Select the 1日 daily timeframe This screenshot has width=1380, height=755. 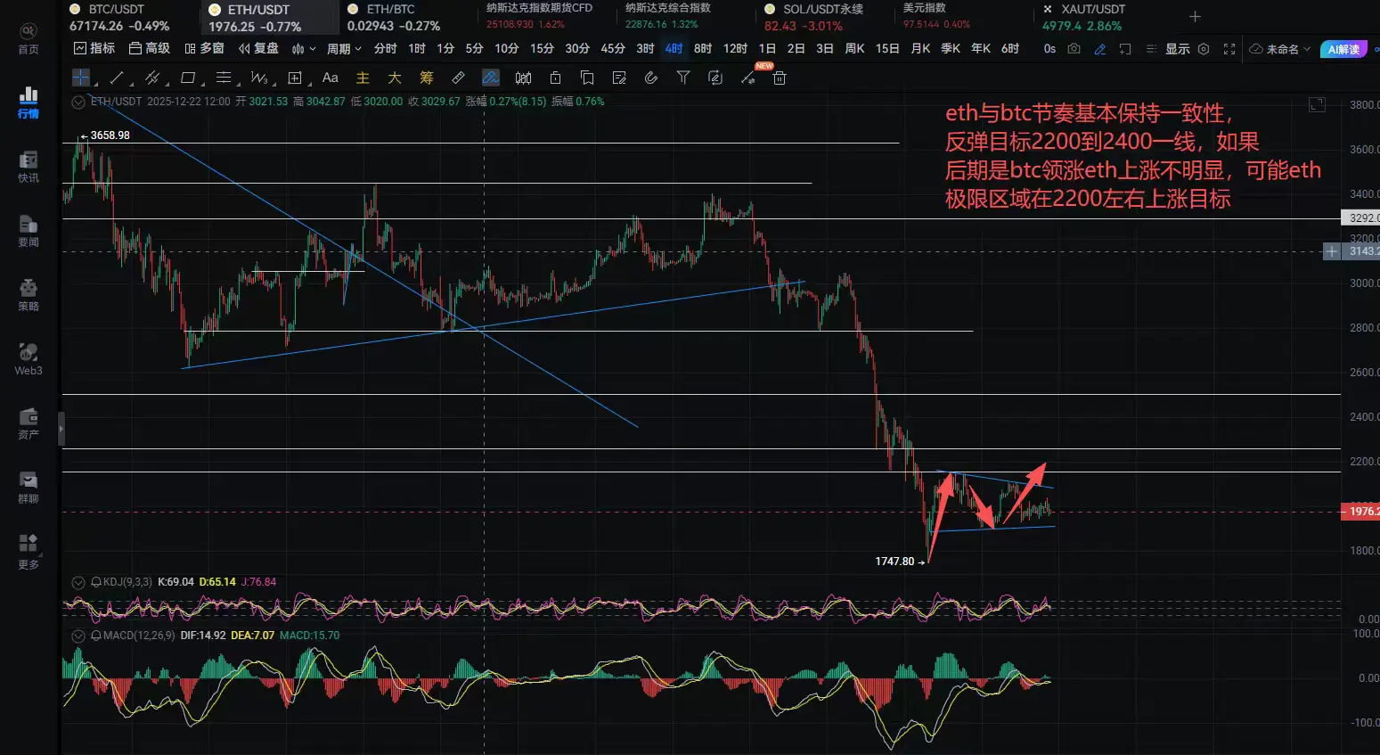tap(767, 49)
